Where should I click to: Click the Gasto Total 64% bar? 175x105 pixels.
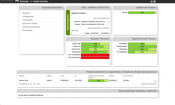pyautogui.click(x=95, y=44)
